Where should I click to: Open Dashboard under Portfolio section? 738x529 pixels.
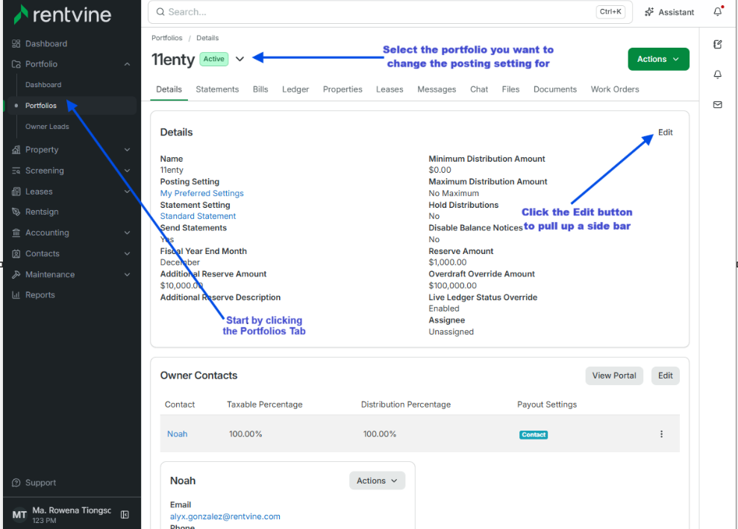tap(43, 84)
